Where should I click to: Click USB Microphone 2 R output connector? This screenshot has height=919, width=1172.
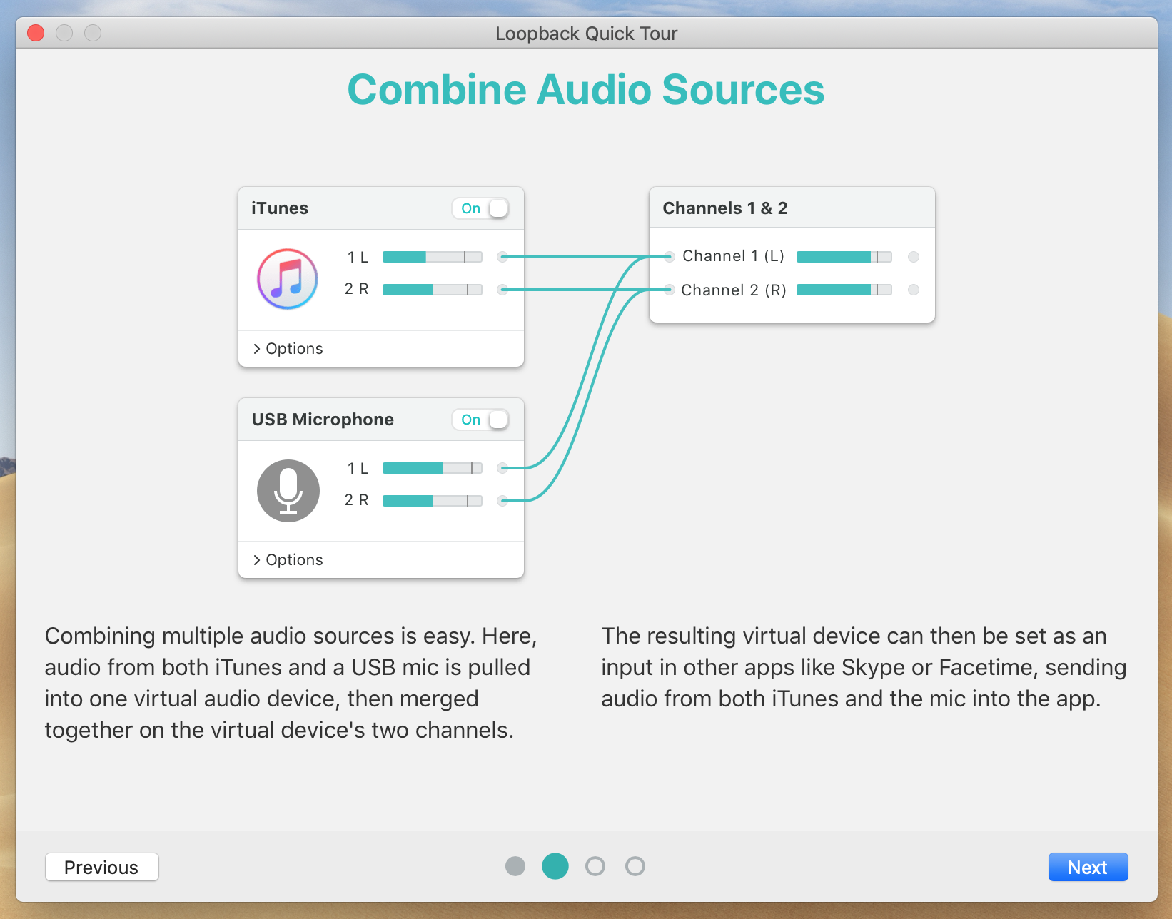click(x=502, y=501)
